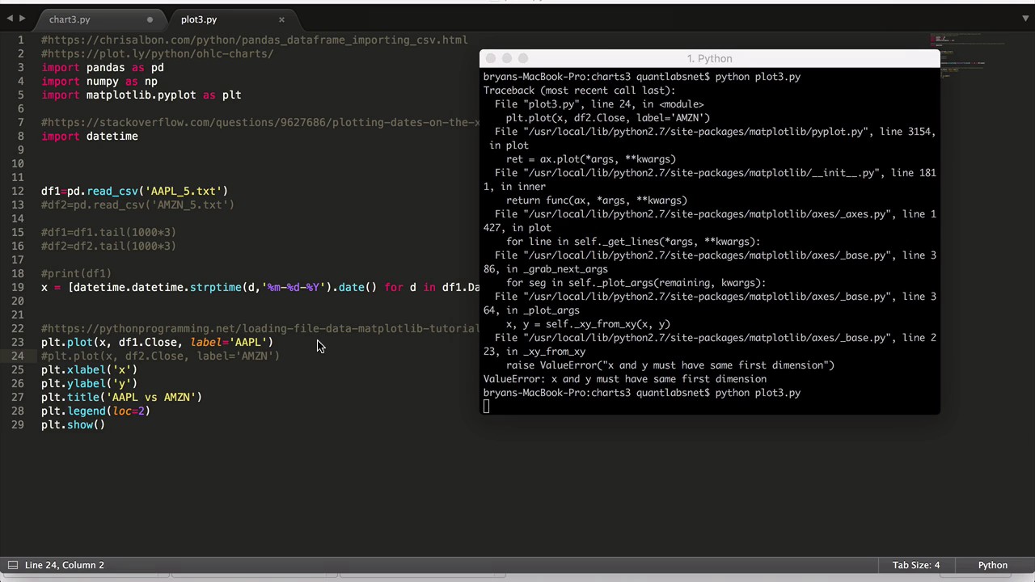
Task: Click the terminal cursor prompt line
Action: pyautogui.click(x=486, y=407)
